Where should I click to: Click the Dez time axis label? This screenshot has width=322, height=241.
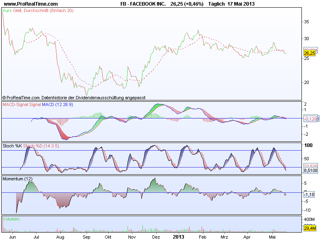[x=156, y=237]
